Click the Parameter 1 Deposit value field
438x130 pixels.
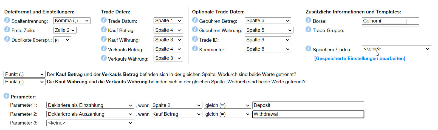[x=308, y=105]
